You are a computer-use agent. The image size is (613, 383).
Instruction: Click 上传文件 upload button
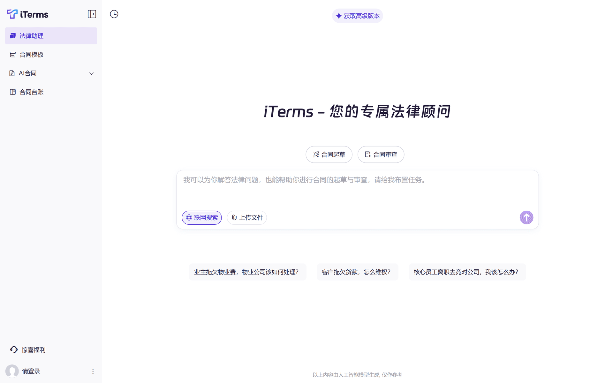(247, 218)
